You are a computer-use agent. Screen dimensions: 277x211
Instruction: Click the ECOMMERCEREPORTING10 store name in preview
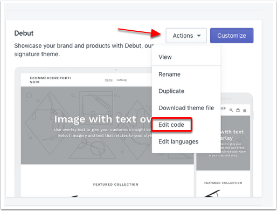pos(50,80)
